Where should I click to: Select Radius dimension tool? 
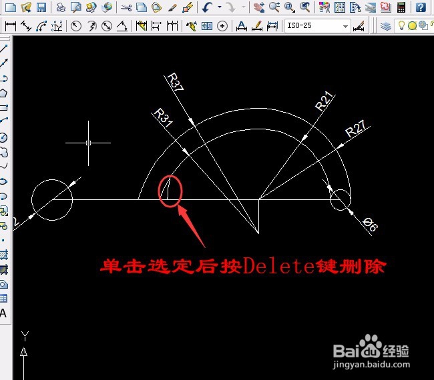point(76,26)
